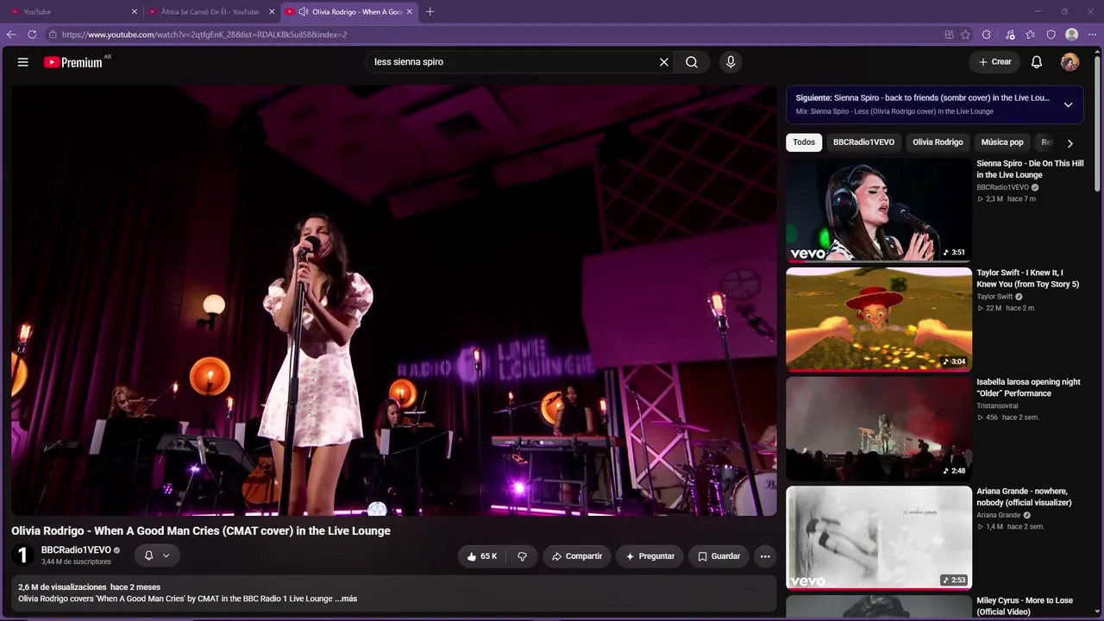The width and height of the screenshot is (1104, 621).
Task: Start voice search with the microphone
Action: [x=731, y=62]
